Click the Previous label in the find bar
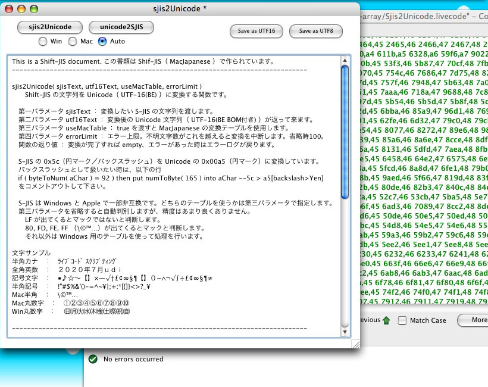 (372, 320)
